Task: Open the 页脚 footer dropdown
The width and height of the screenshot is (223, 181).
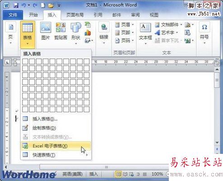Action: tap(124, 33)
